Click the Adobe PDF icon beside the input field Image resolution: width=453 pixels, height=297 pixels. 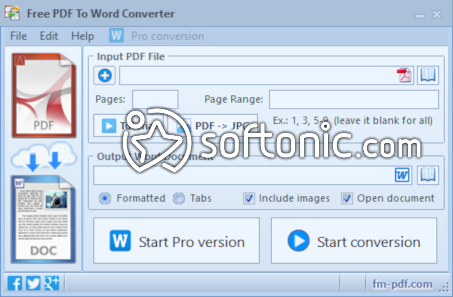pos(403,75)
